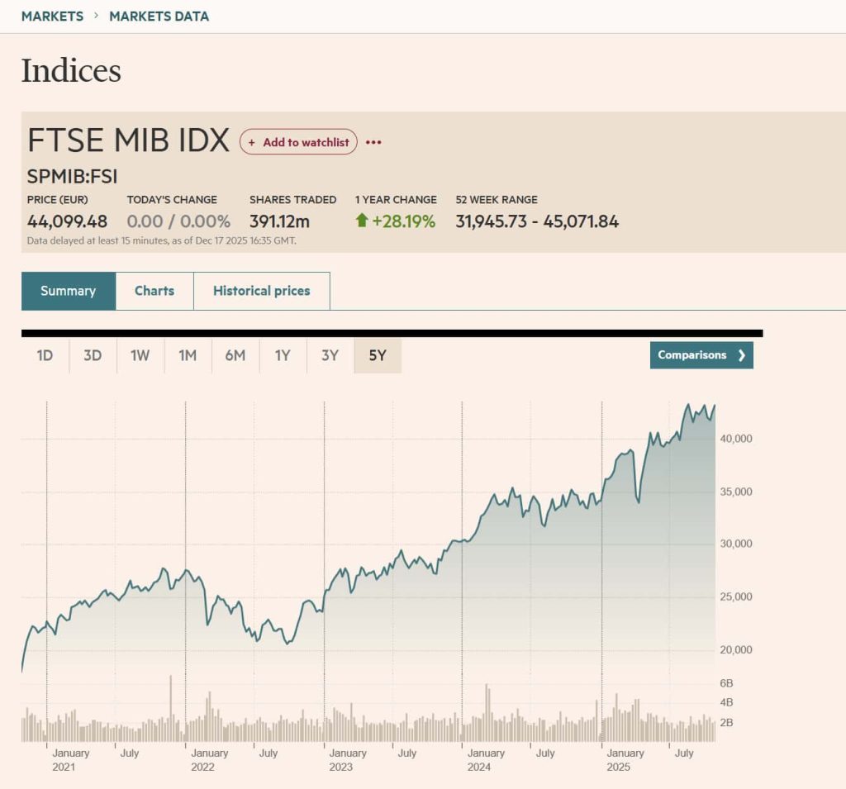Select the 6M chart range
The height and width of the screenshot is (789, 846).
235,356
